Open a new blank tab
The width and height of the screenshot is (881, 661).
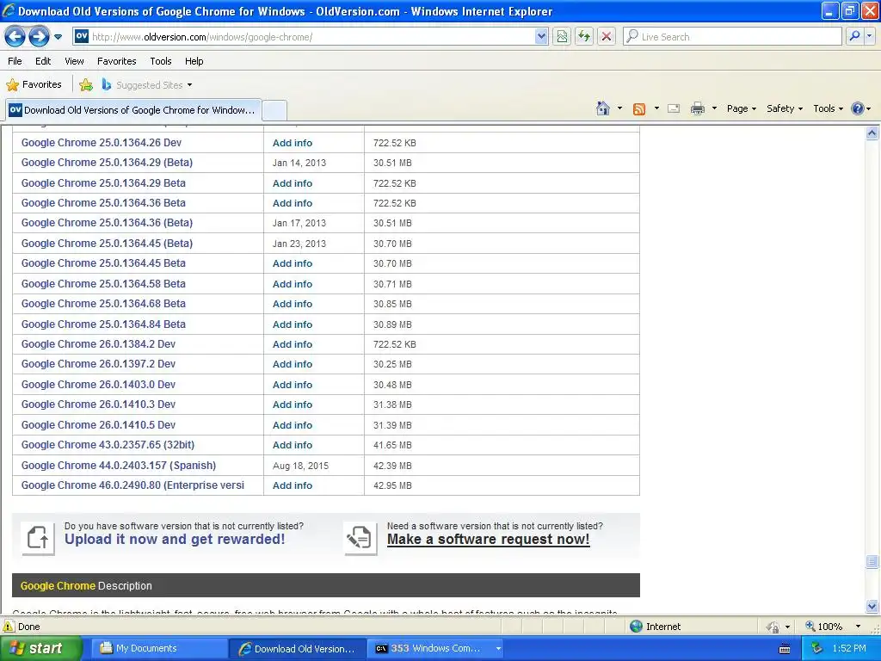(274, 110)
